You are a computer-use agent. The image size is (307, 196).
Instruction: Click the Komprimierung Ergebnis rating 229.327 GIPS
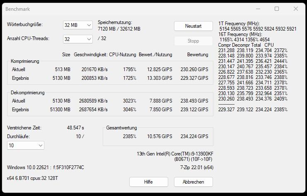[194, 78]
